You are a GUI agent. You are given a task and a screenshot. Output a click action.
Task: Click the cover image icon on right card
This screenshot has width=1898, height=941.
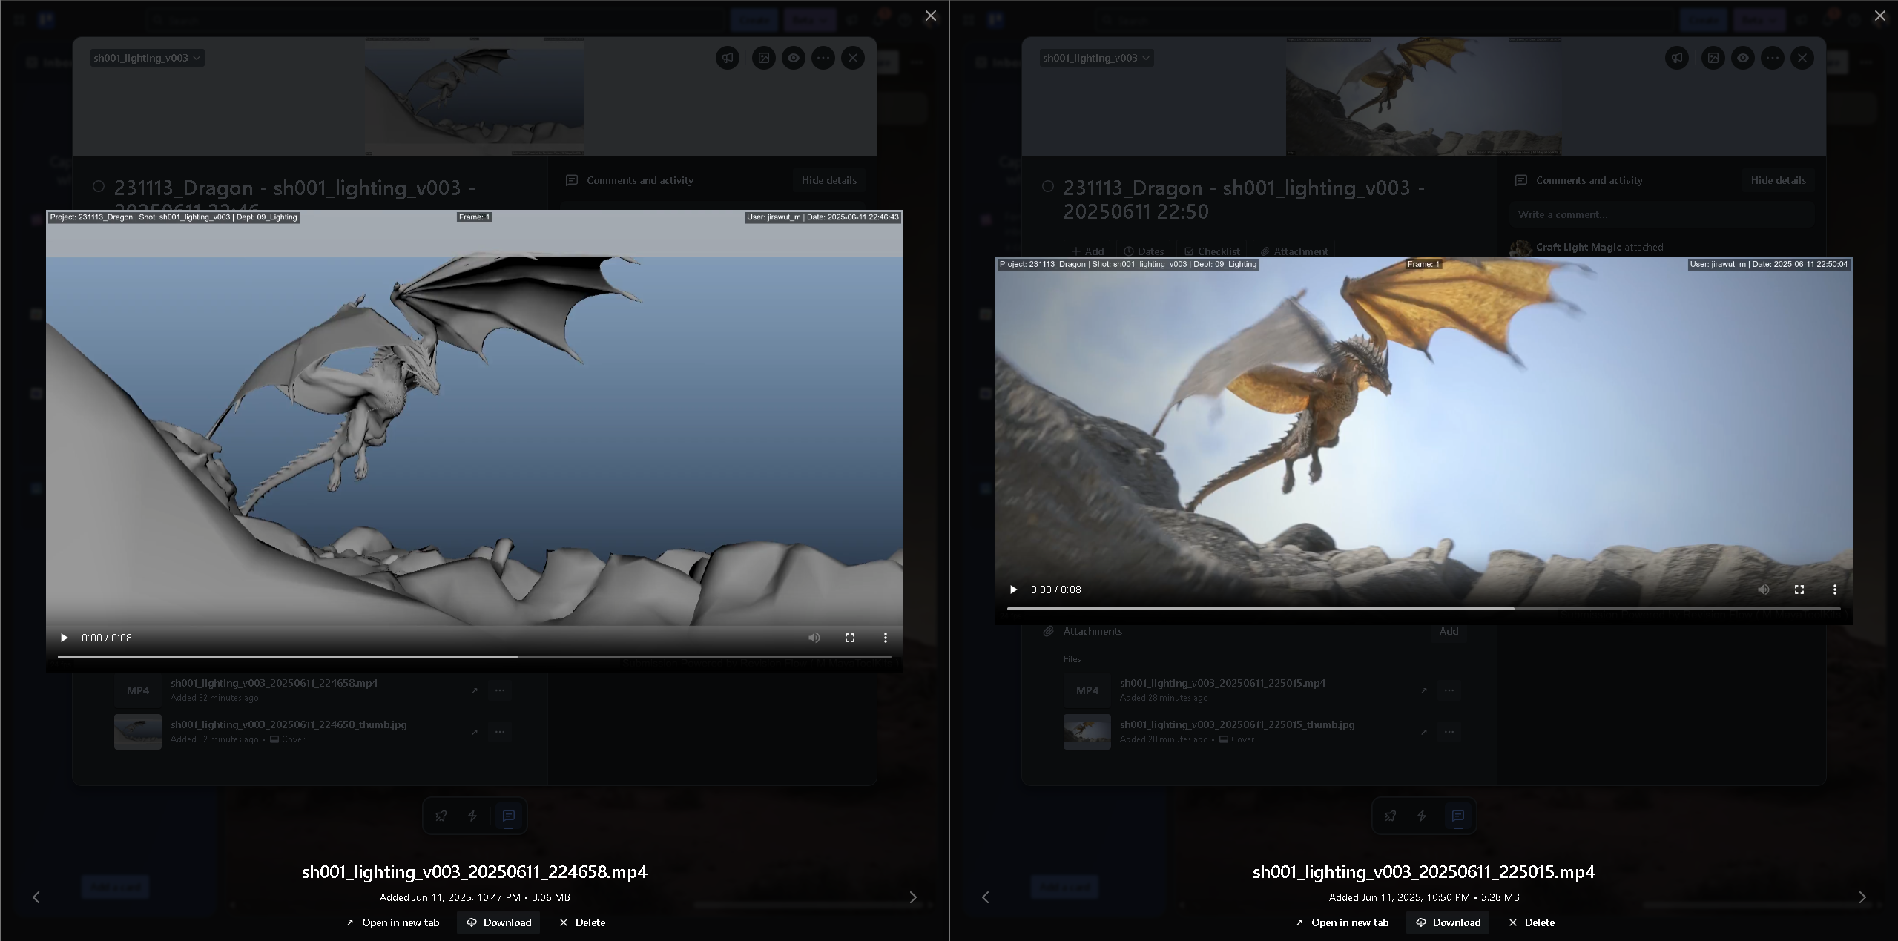click(1713, 58)
